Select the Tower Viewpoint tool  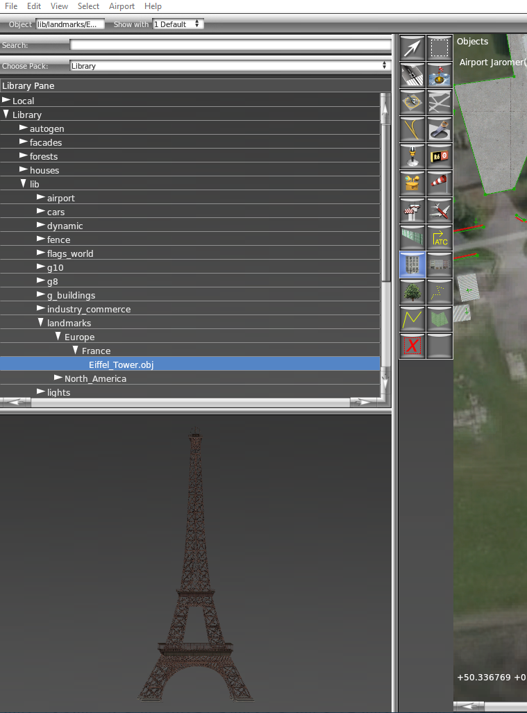pos(412,210)
